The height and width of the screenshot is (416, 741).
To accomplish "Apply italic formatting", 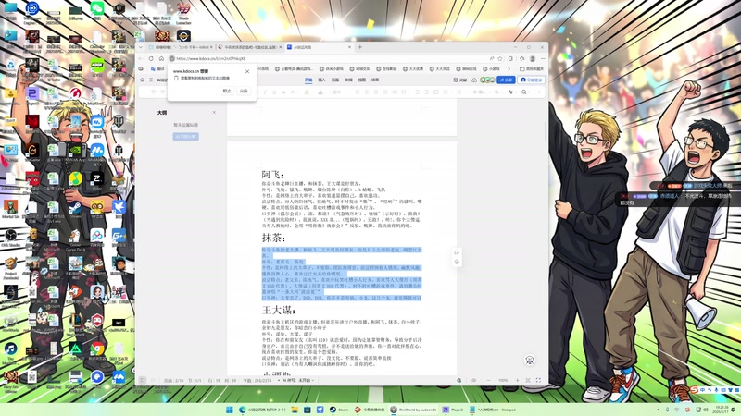I will click(265, 92).
